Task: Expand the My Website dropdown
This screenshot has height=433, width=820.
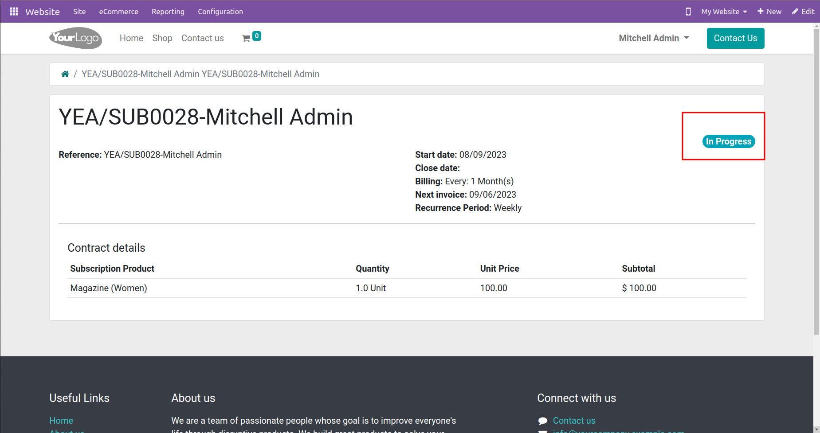Action: click(724, 12)
